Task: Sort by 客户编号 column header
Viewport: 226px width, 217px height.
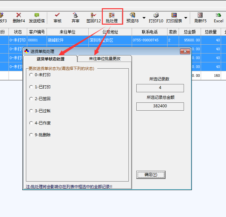Action: (x=37, y=32)
